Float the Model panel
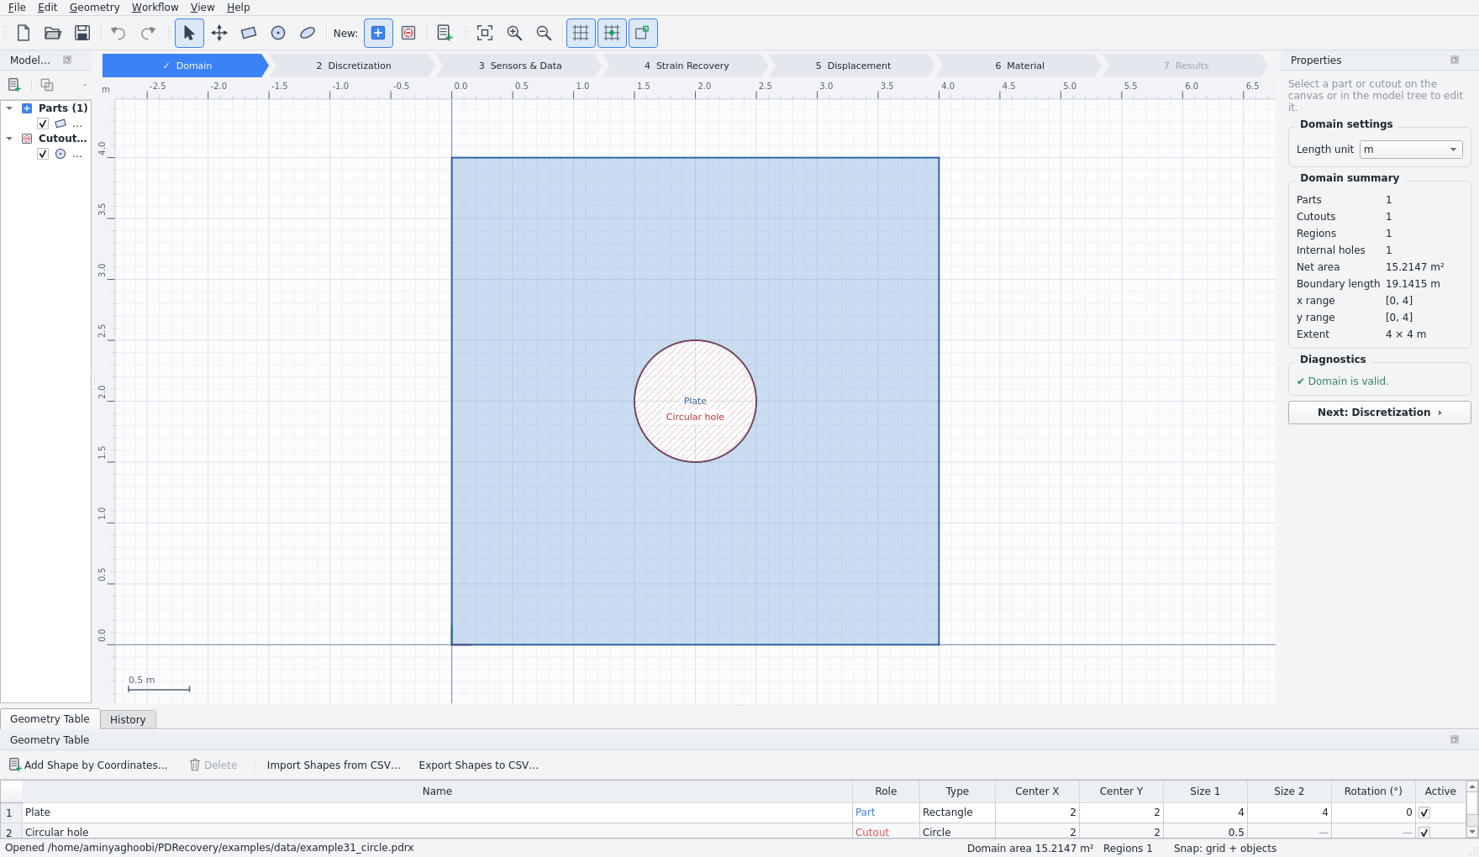 tap(67, 60)
